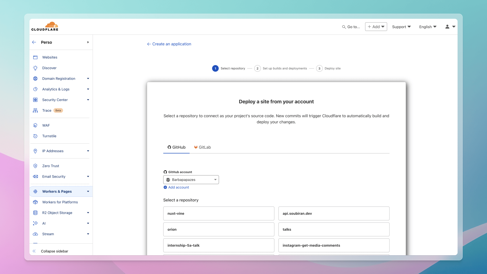The image size is (487, 274).
Task: Click the Zero Trust sidebar icon
Action: pos(36,166)
